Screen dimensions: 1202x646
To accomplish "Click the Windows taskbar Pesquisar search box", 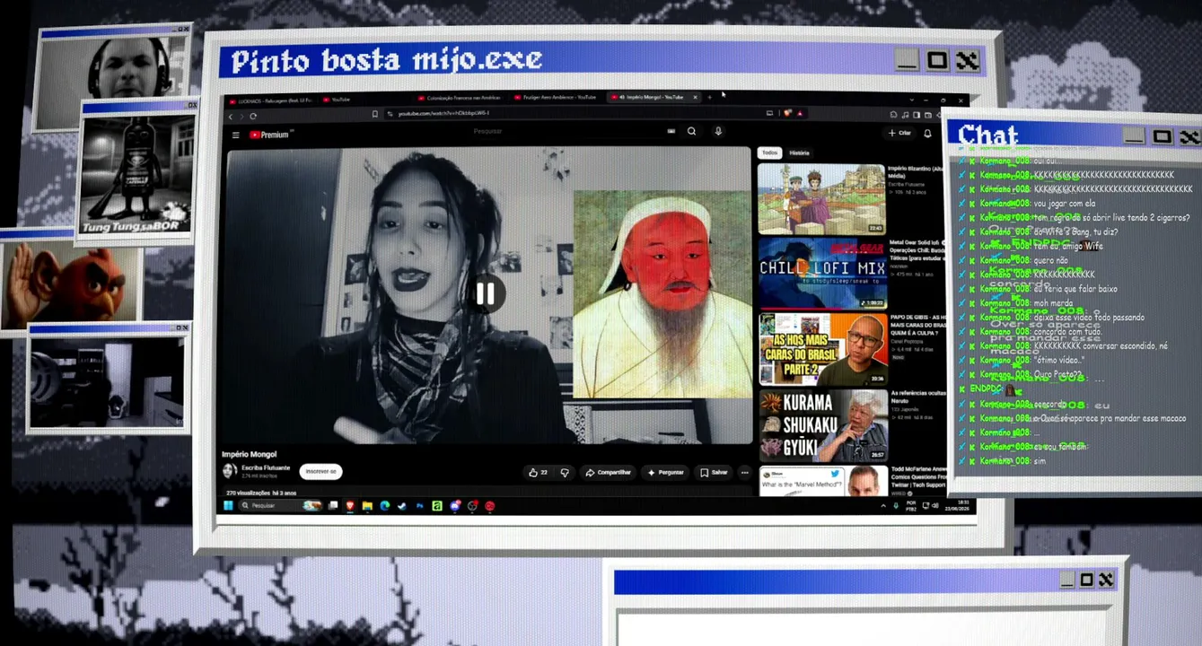I will click(x=282, y=506).
